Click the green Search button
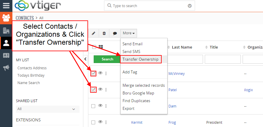Image resolution: width=263 pixels, height=127 pixels. (107, 59)
